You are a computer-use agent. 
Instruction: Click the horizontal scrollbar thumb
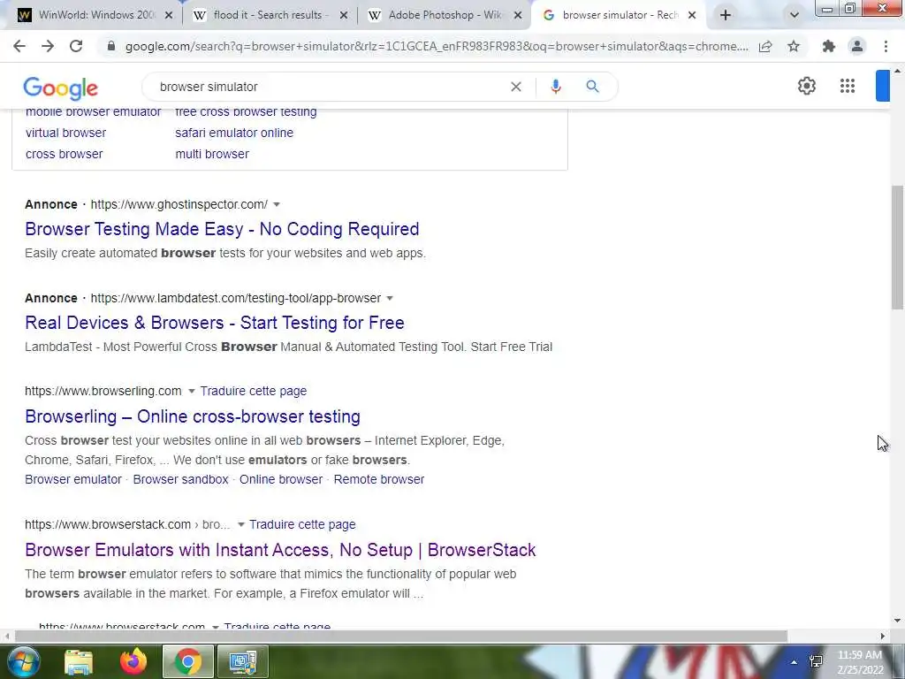pyautogui.click(x=401, y=636)
